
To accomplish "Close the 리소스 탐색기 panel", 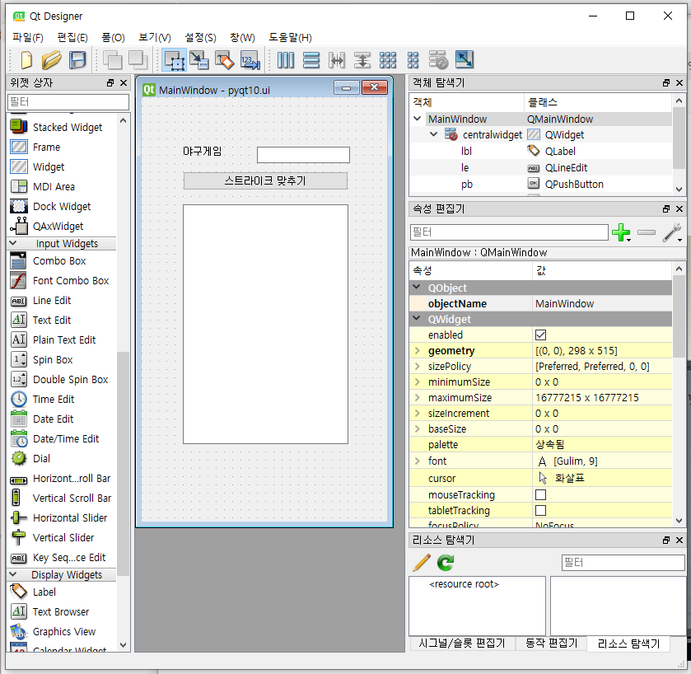I will [x=679, y=541].
